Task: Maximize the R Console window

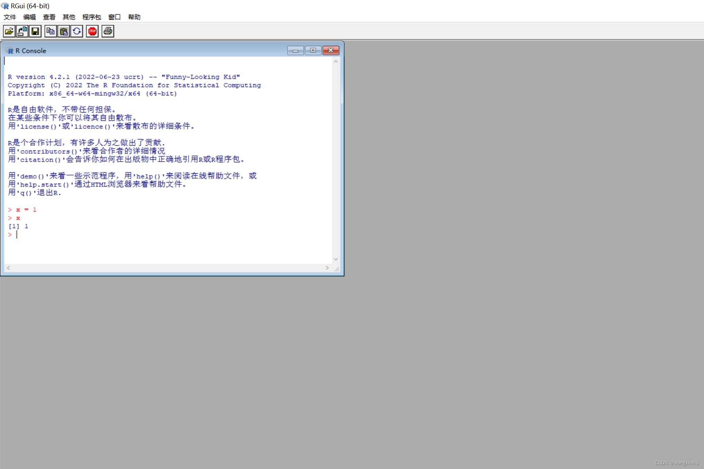Action: coord(313,50)
